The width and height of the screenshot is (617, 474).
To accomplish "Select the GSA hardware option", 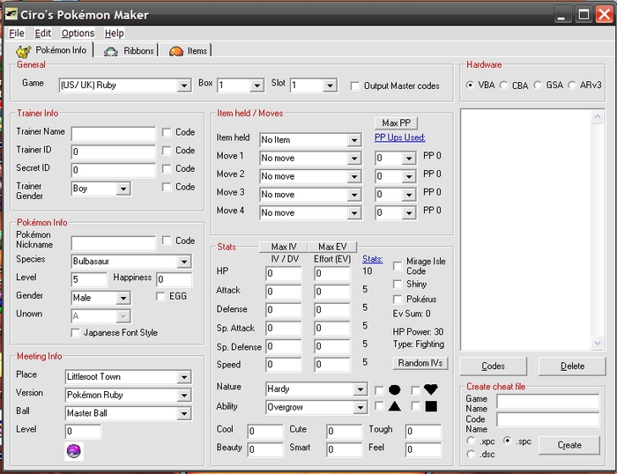I will pyautogui.click(x=538, y=85).
